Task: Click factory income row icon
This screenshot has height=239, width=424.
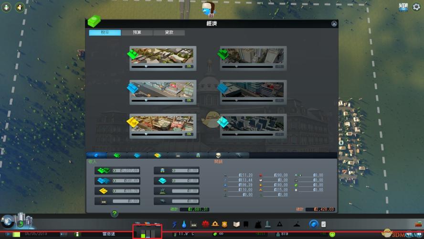Action: coord(104,201)
